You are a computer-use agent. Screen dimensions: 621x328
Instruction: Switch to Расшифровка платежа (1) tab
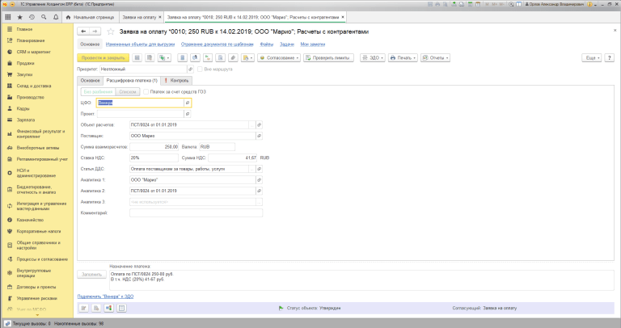point(132,80)
